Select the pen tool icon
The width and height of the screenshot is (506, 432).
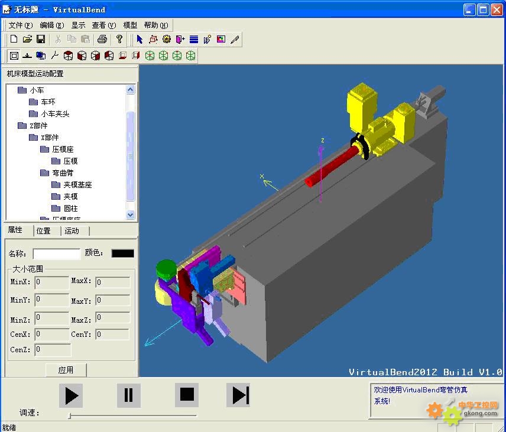tap(235, 40)
